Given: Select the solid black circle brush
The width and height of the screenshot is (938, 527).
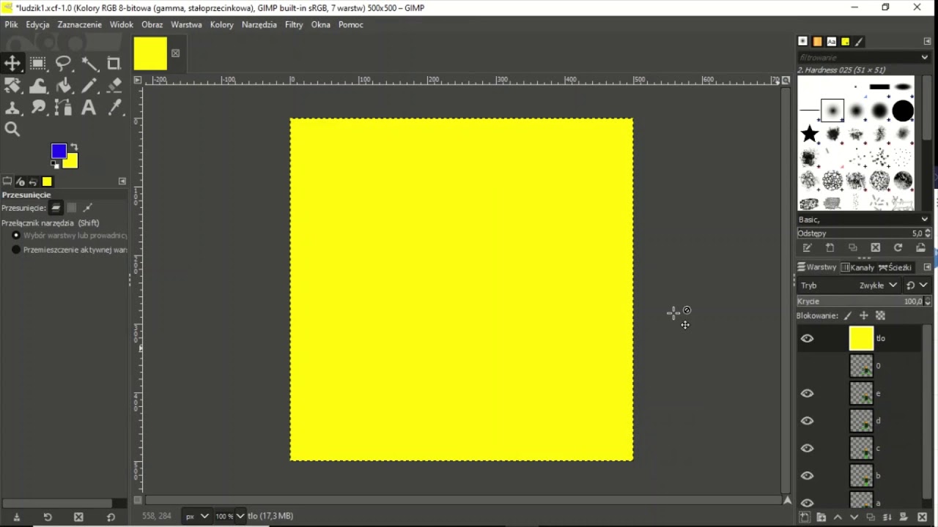Looking at the screenshot, I should tap(903, 111).
